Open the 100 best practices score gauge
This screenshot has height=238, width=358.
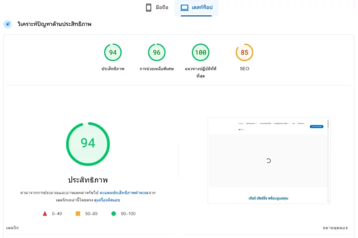200,52
